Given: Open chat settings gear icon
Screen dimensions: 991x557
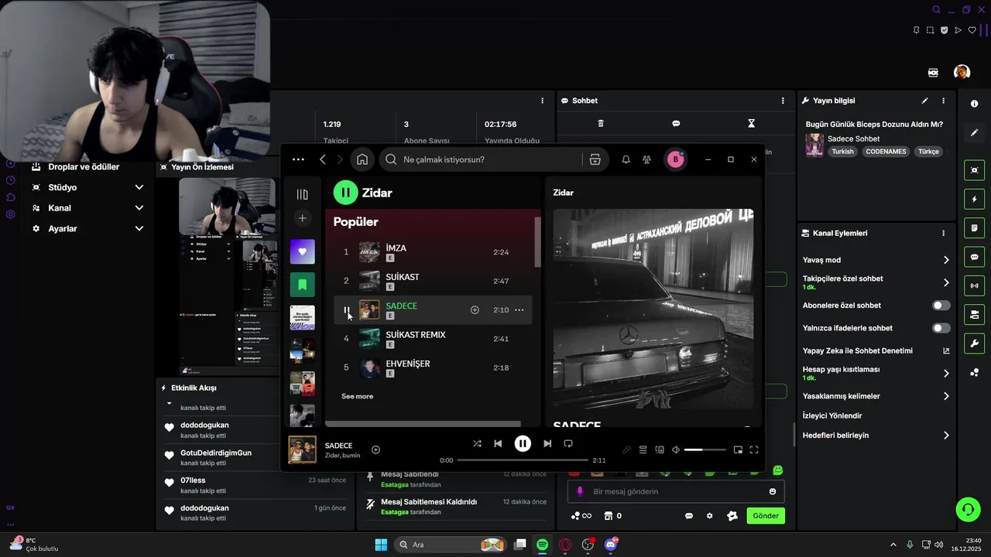Looking at the screenshot, I should click(x=709, y=516).
